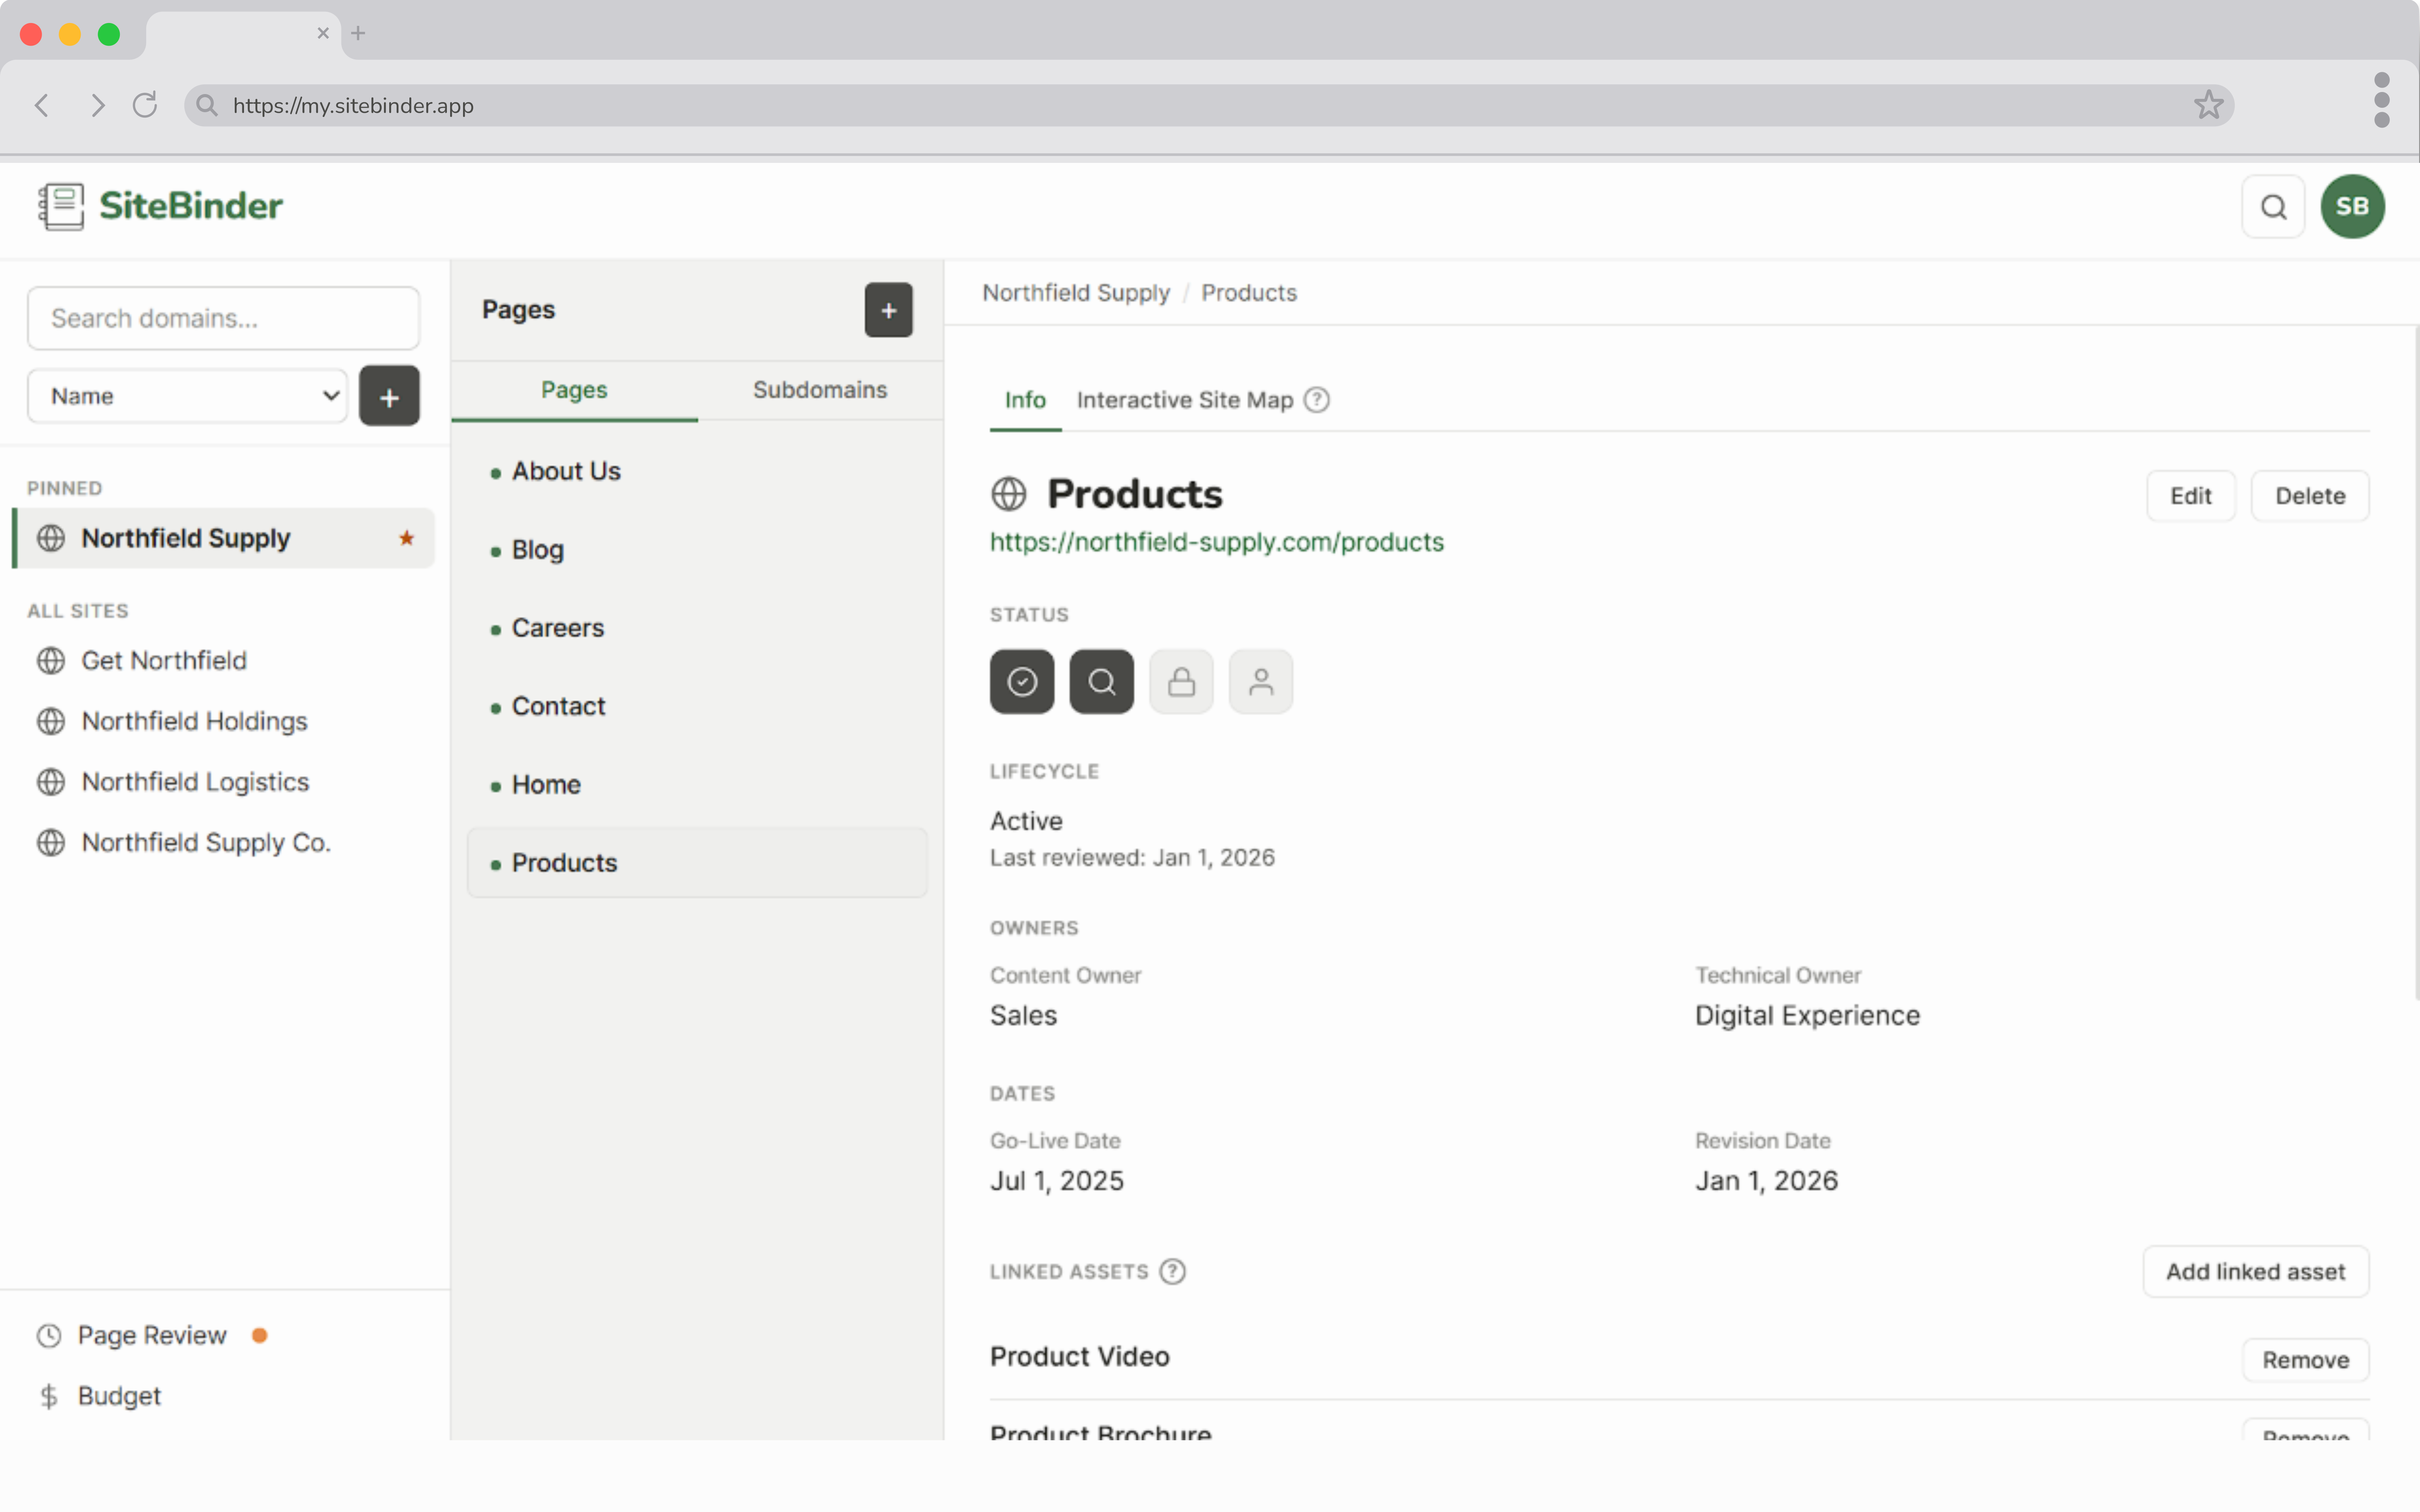Toggle the search indexed status icon

click(x=1101, y=682)
